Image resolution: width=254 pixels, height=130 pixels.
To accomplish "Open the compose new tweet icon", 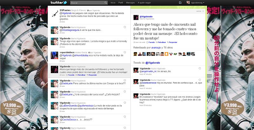I will coord(180,3).
